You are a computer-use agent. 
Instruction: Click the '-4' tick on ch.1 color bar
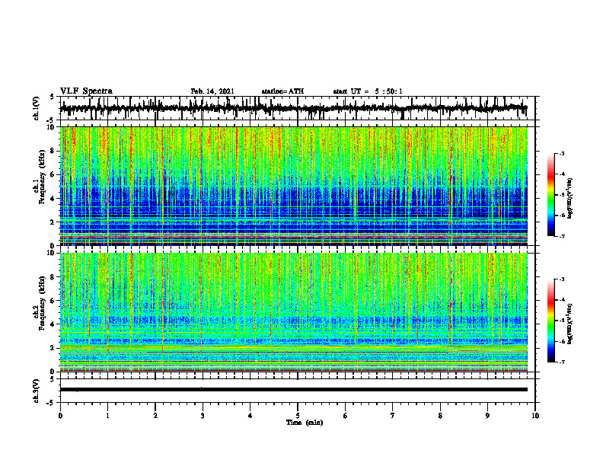(x=562, y=174)
